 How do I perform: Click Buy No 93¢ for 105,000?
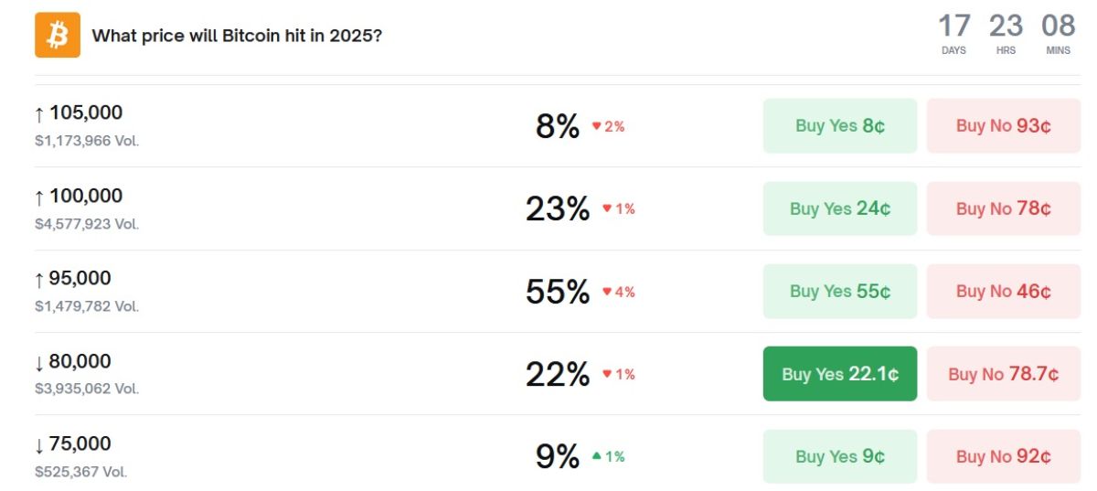(x=1003, y=126)
